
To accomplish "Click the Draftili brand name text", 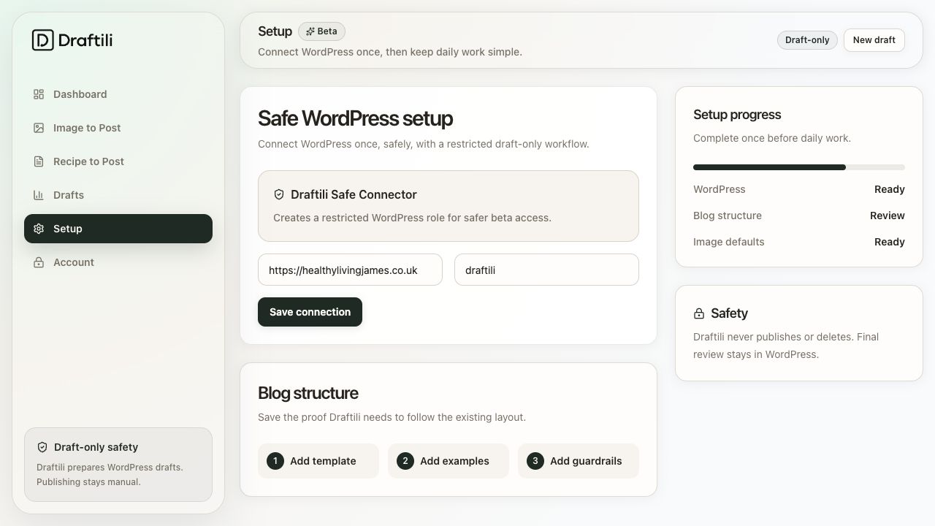I will pyautogui.click(x=85, y=40).
